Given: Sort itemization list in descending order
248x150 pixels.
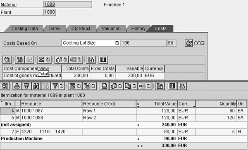Looking at the screenshot, I should 26,86.
